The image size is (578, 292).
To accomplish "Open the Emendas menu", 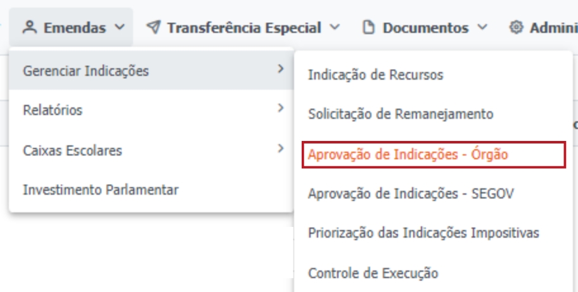I will 75,28.
